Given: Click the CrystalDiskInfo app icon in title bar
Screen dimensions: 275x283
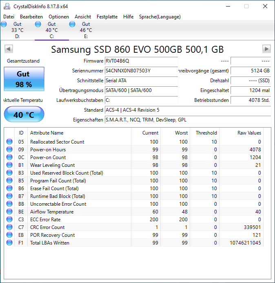Looking at the screenshot, I should point(7,6).
